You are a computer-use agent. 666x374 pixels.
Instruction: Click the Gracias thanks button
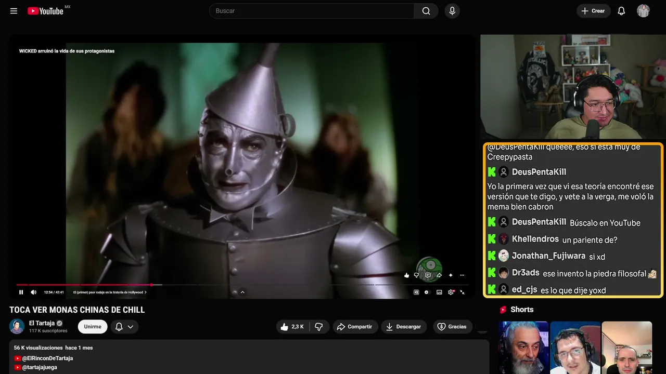coord(453,327)
